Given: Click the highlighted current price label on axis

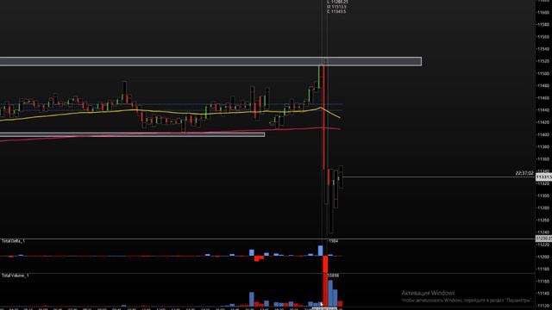Looking at the screenshot, I should [543, 177].
